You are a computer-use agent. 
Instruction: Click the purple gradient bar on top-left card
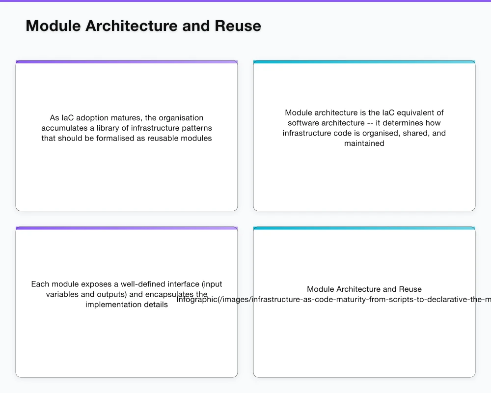127,61
